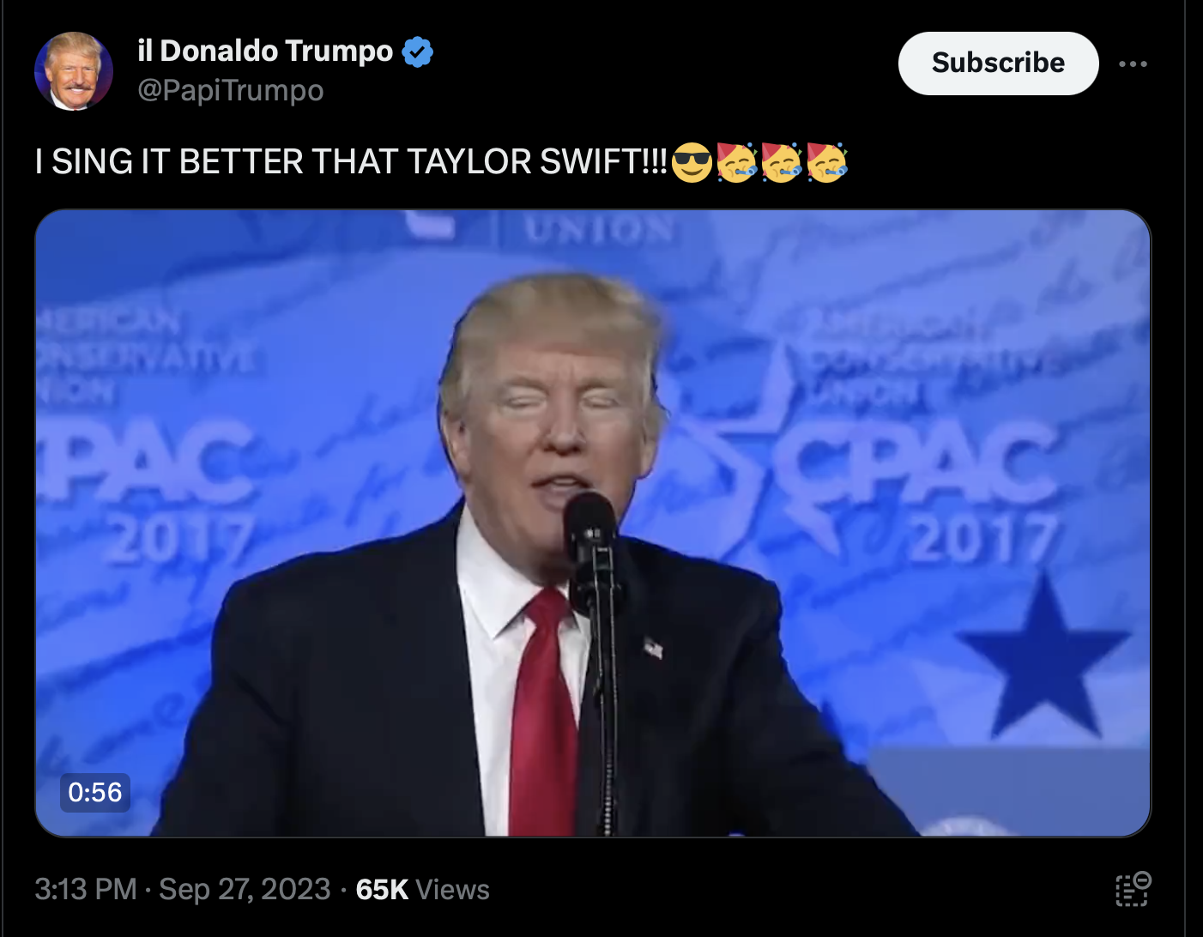This screenshot has width=1203, height=937.
Task: Click the Sep 27, 2023 date
Action: coord(245,889)
